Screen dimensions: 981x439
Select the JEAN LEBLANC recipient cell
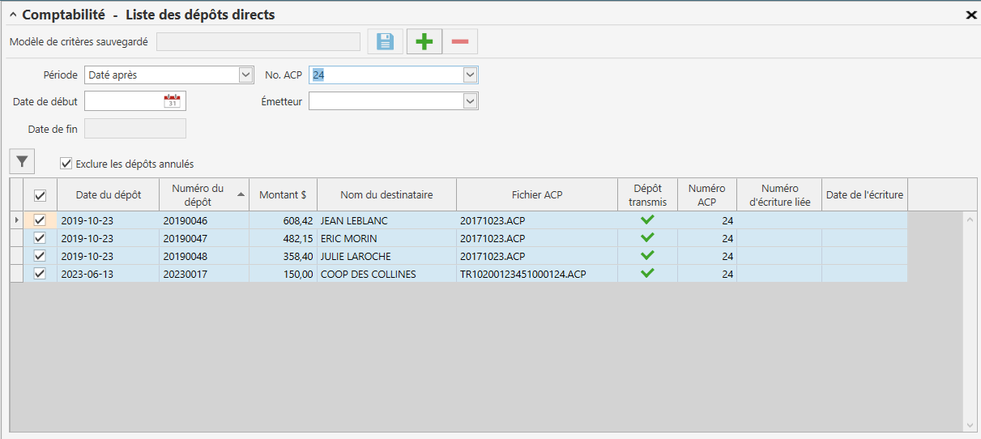pos(386,220)
